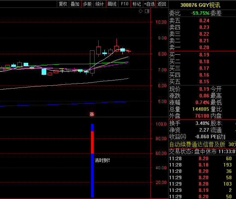Click the 委差 label
The width and height of the screenshot is (236, 199).
click(x=216, y=13)
